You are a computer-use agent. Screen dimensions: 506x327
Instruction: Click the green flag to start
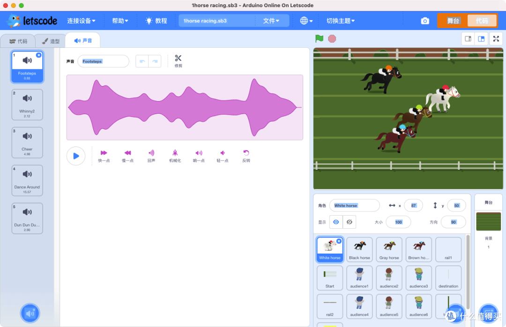click(x=319, y=39)
